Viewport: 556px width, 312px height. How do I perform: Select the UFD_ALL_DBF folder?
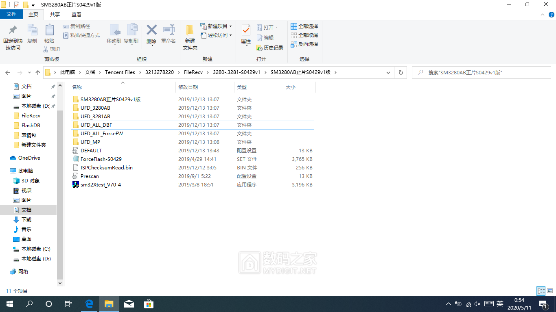click(x=192, y=125)
